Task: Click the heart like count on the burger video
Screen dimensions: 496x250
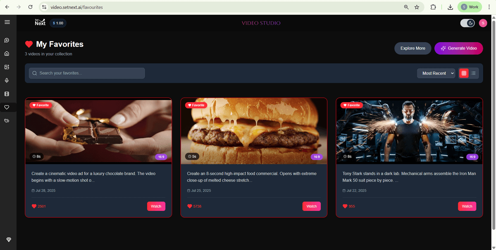Action: click(194, 206)
